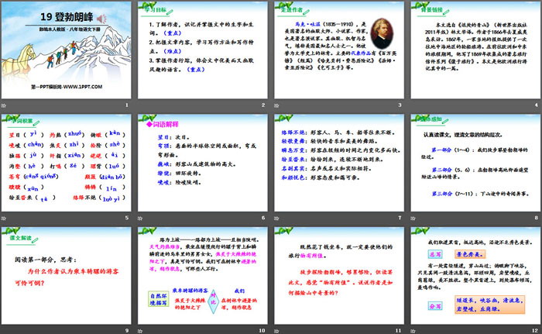Click the 整体感知 header tab on slide 8
Image resolution: width=542 pixels, height=334 pixels.
pos(426,119)
